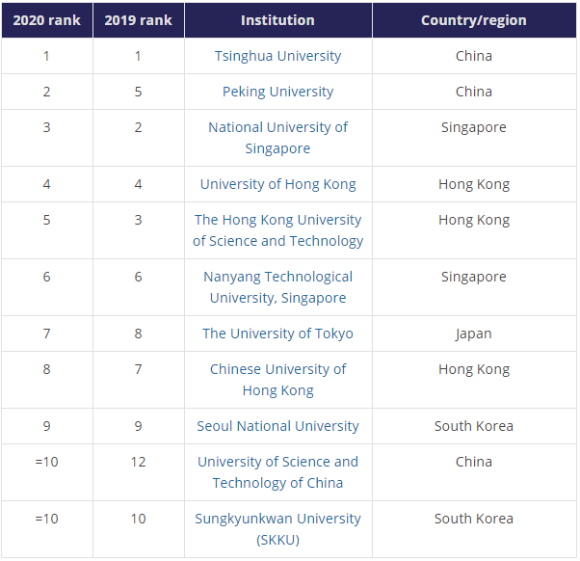Visit University of Science and Technology of China

[277, 472]
